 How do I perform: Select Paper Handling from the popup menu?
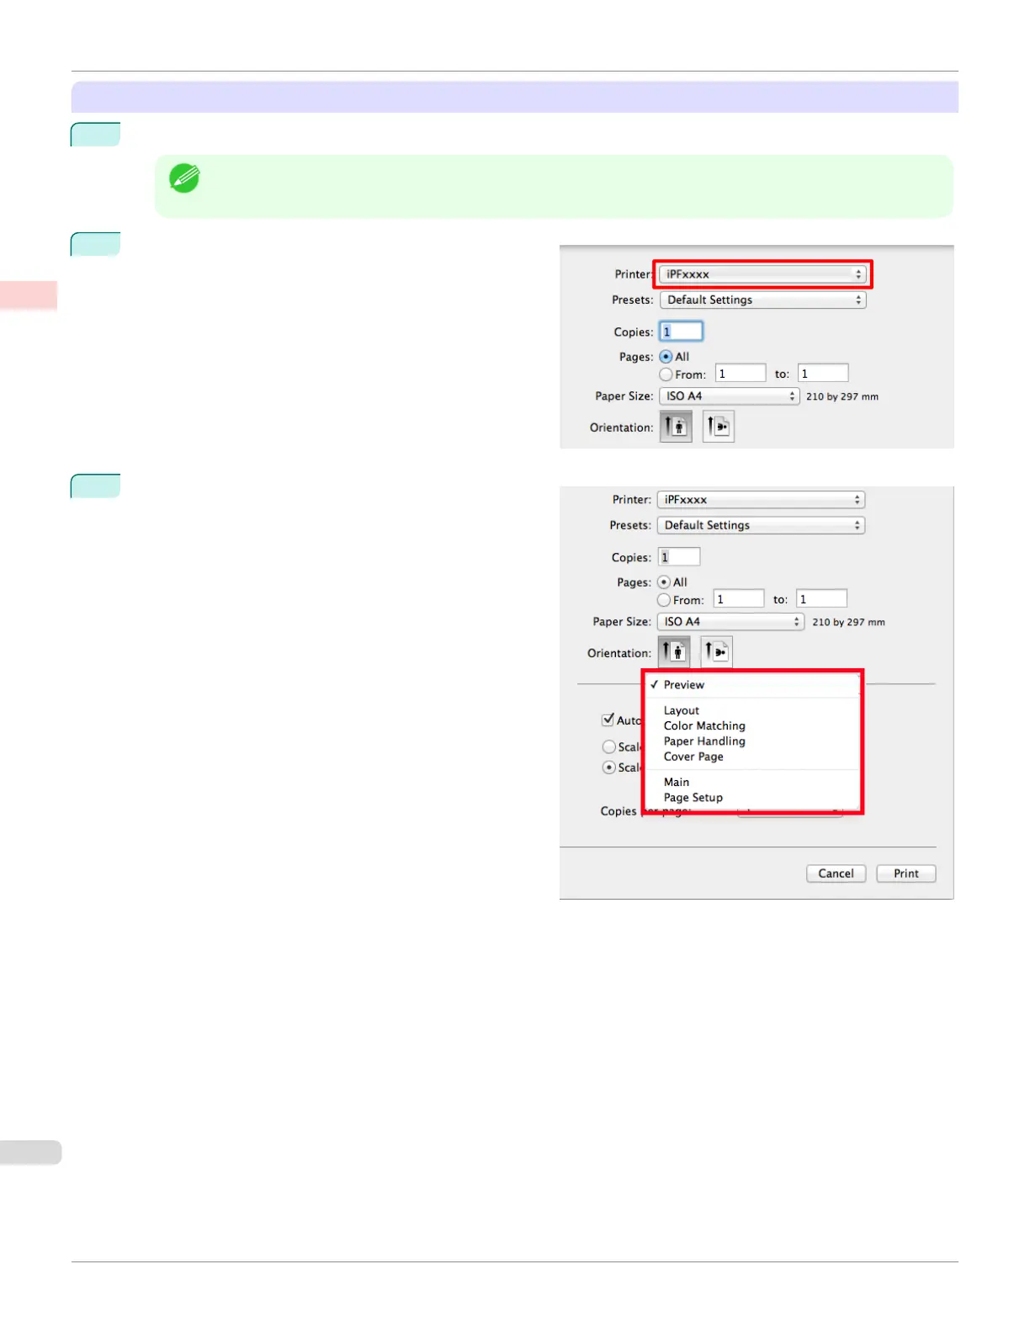click(x=752, y=741)
